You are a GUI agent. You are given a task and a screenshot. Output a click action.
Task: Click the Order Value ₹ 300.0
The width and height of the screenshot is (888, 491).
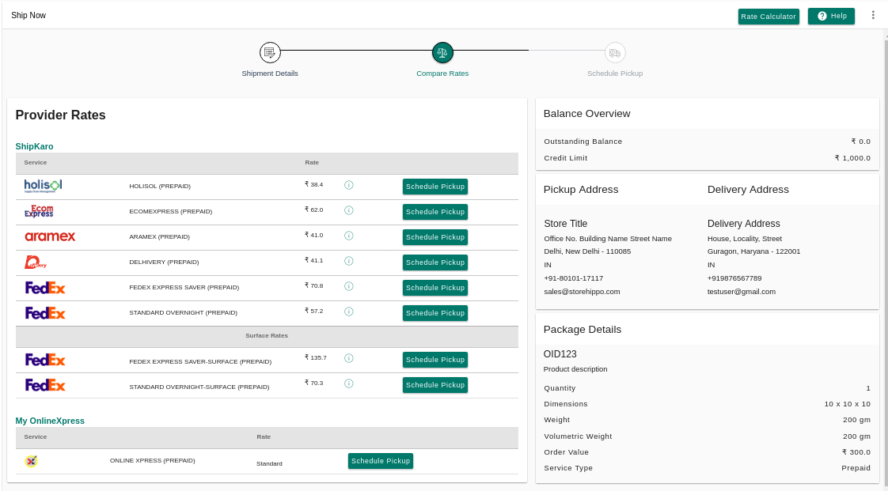point(856,452)
